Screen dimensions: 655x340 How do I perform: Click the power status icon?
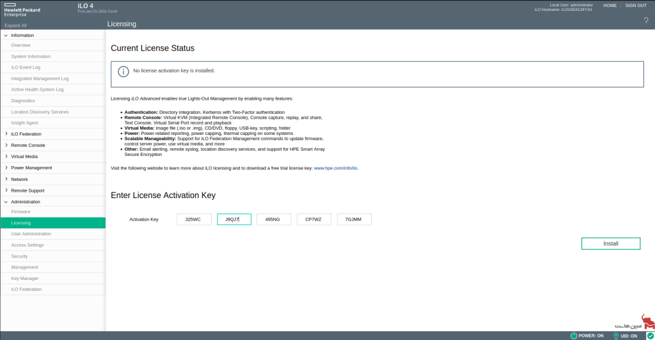[x=574, y=336]
